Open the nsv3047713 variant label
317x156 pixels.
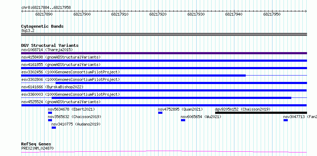[300, 117]
